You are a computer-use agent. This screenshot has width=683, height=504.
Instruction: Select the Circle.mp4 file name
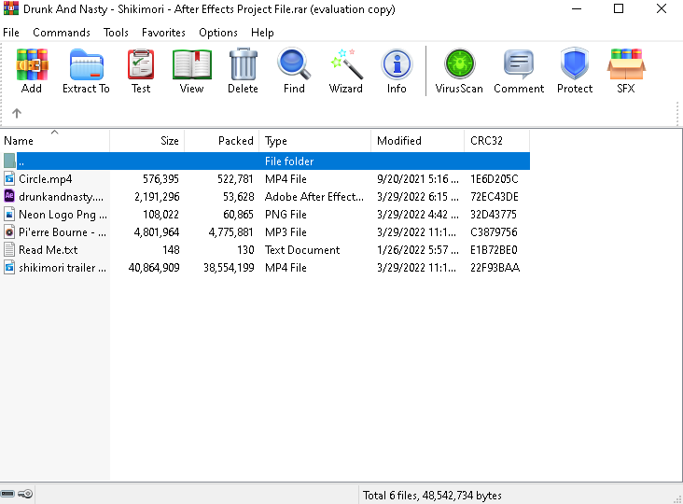click(x=46, y=179)
